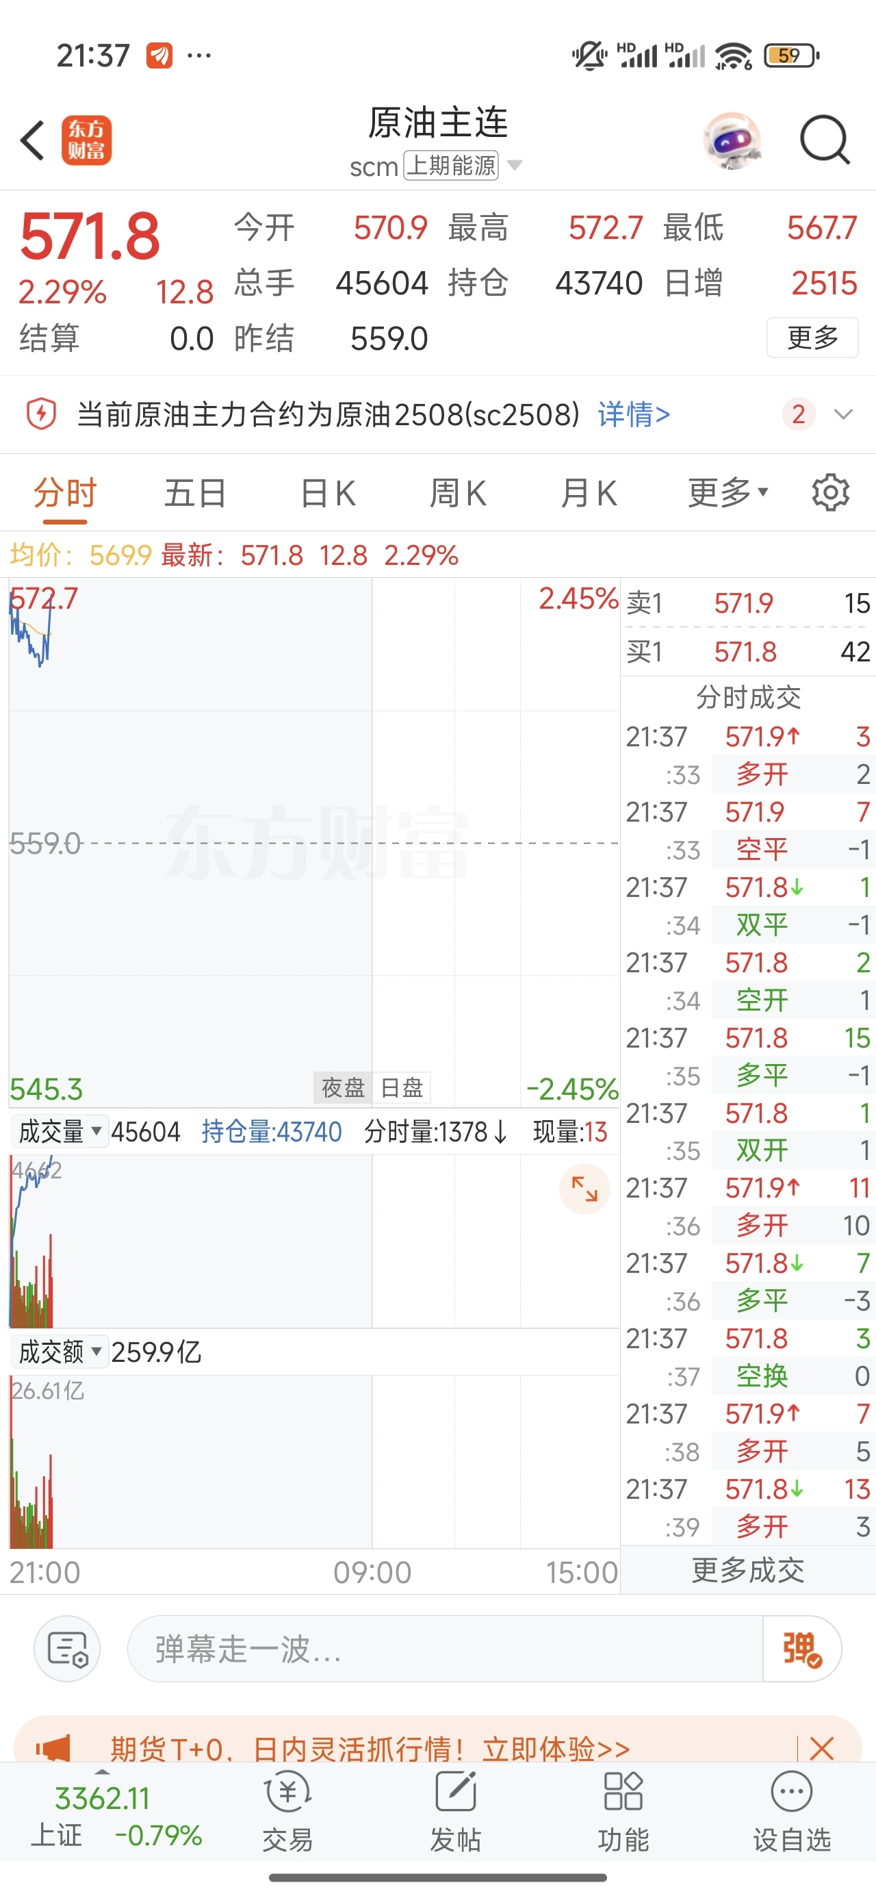The image size is (876, 1898).
Task: Expand chart with fullscreen arrows icon
Action: [x=585, y=1189]
